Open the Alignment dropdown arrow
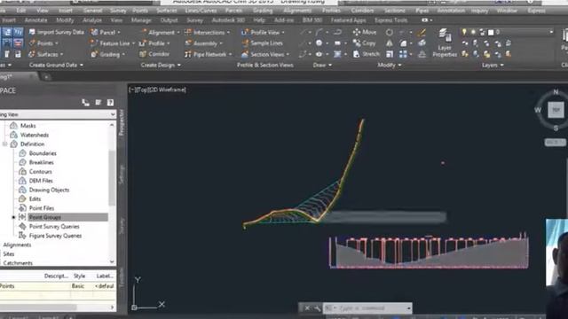 point(177,33)
